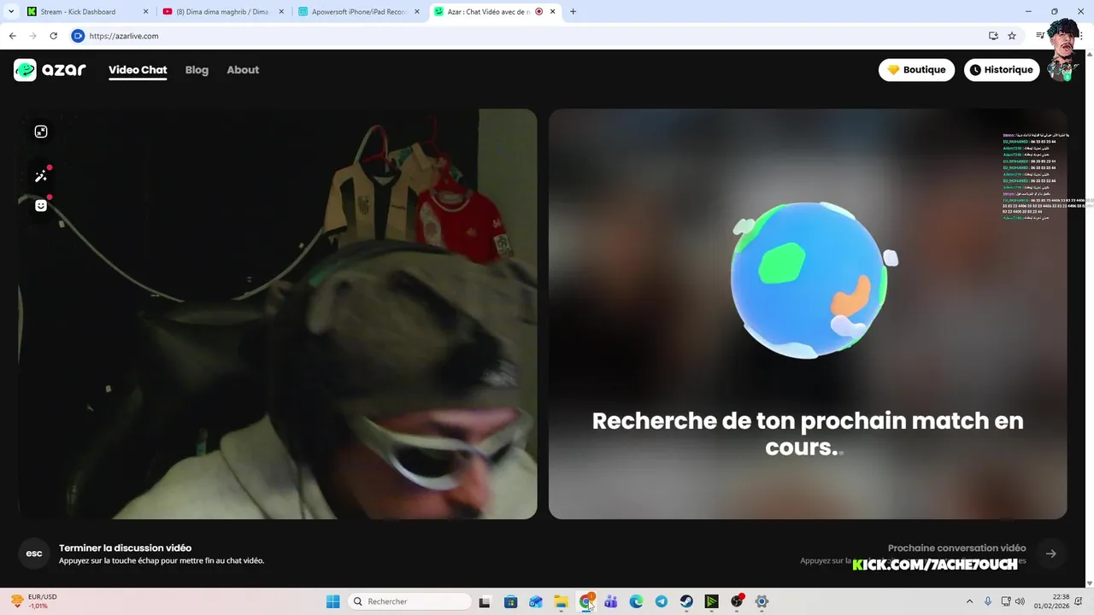This screenshot has height=615, width=1094.
Task: Open Task View on taskbar
Action: (485, 601)
